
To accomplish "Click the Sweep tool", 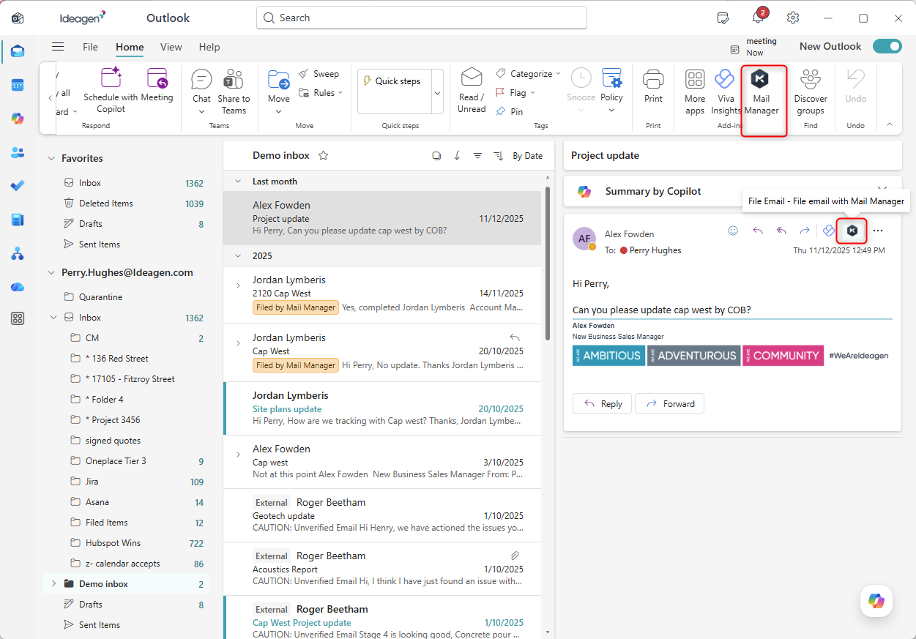I will (319, 74).
